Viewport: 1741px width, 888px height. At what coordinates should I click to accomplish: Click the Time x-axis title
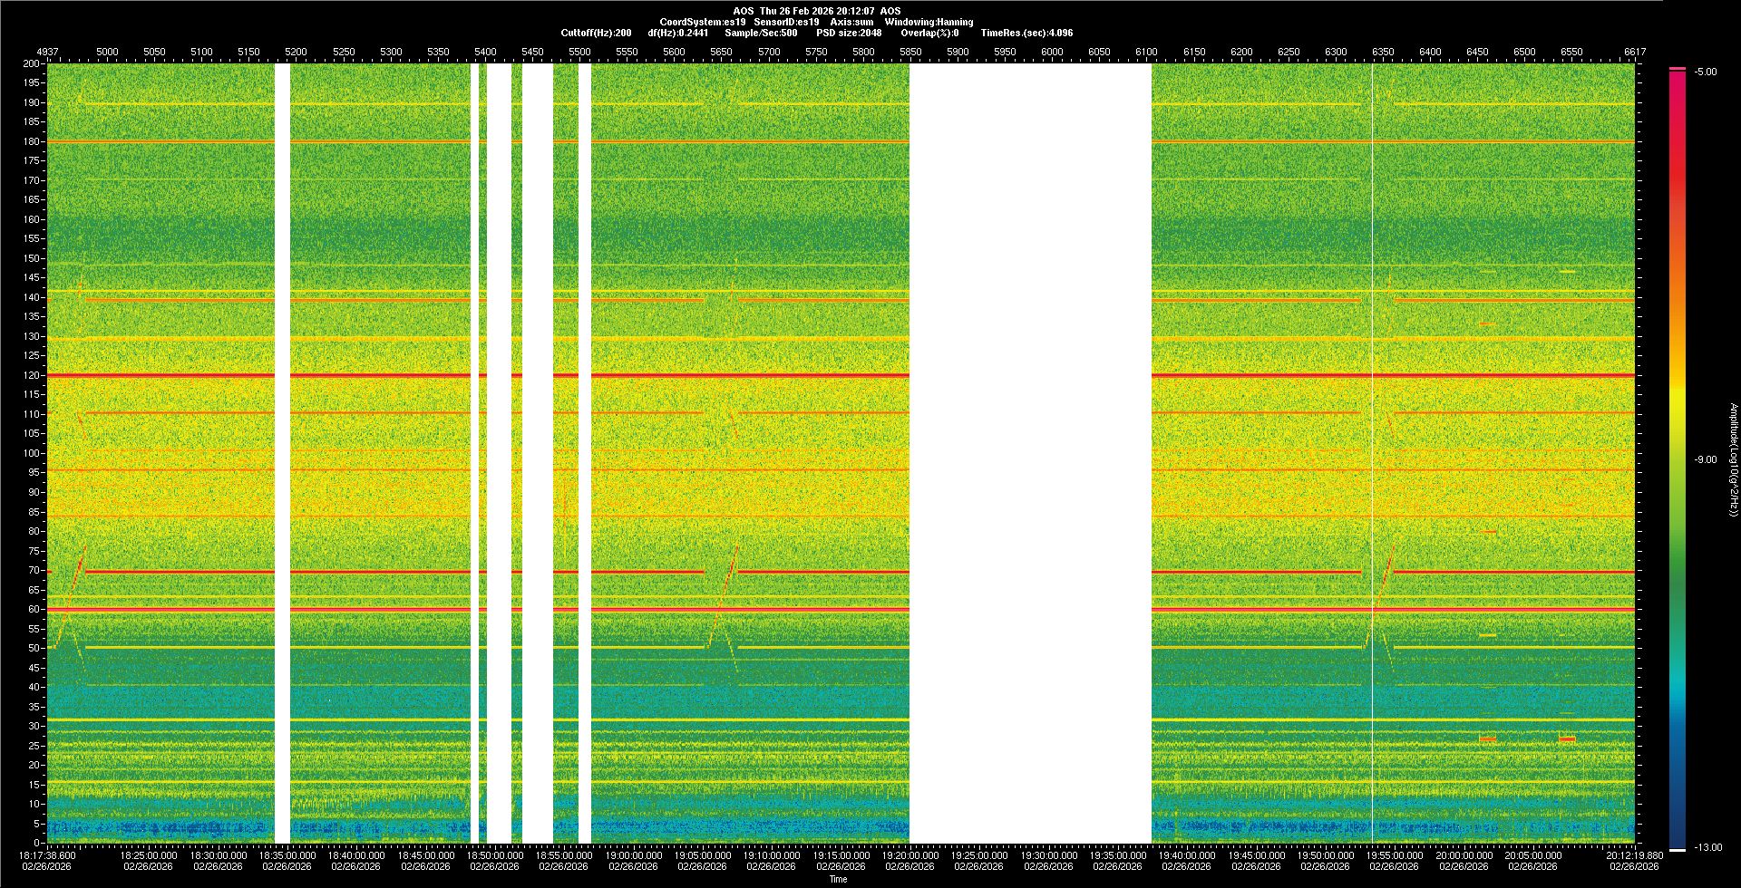838,879
